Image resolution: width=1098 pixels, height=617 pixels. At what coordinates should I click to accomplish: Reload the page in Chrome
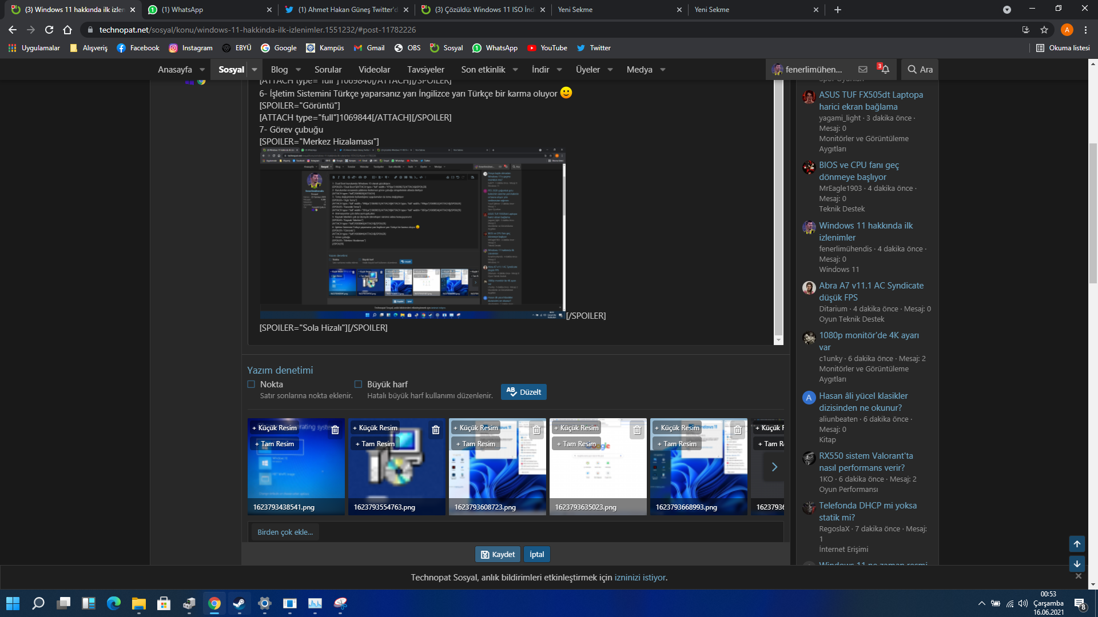pos(49,30)
